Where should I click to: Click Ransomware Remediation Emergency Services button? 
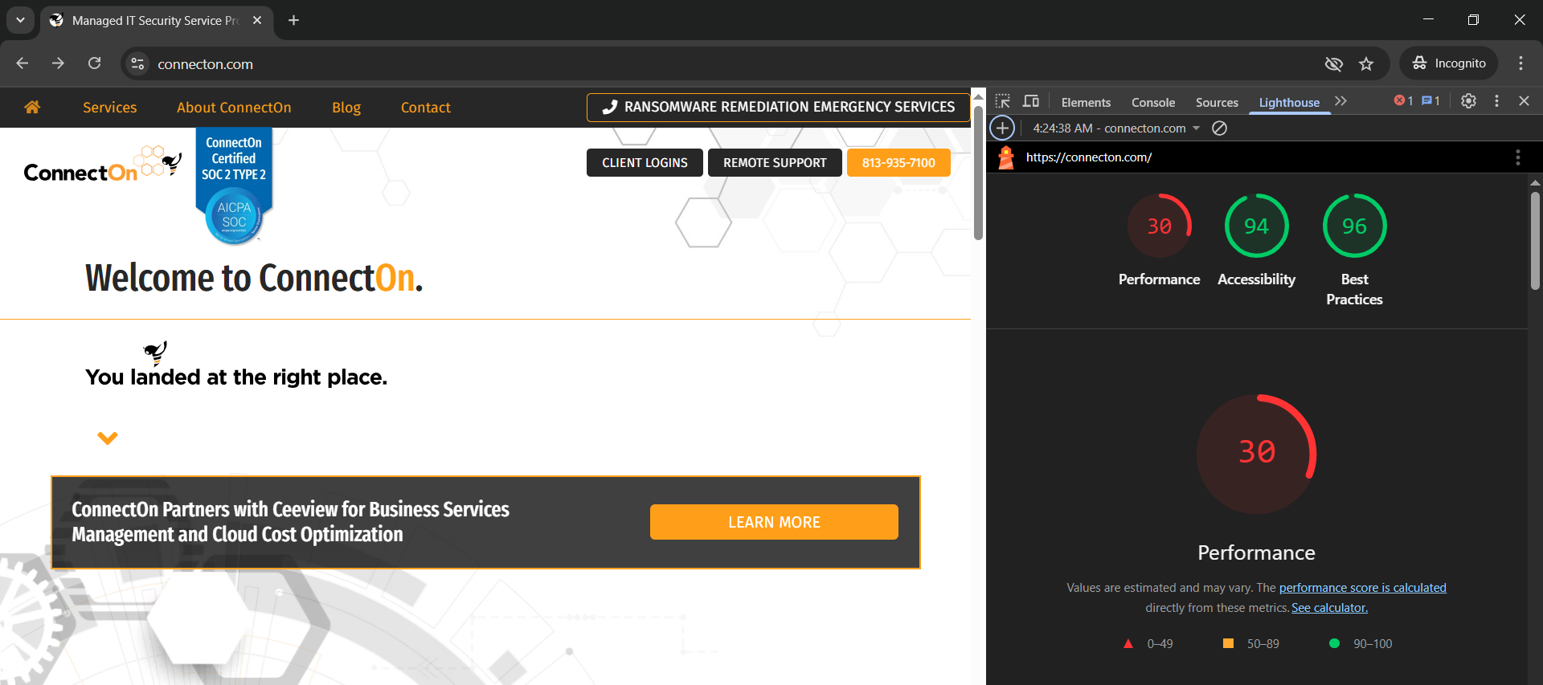pyautogui.click(x=778, y=107)
